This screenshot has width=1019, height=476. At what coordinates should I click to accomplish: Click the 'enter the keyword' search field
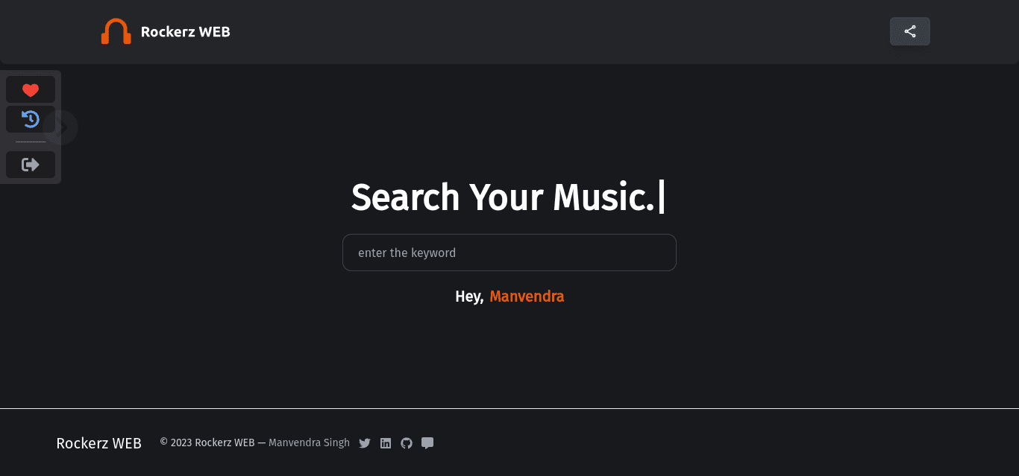click(509, 253)
